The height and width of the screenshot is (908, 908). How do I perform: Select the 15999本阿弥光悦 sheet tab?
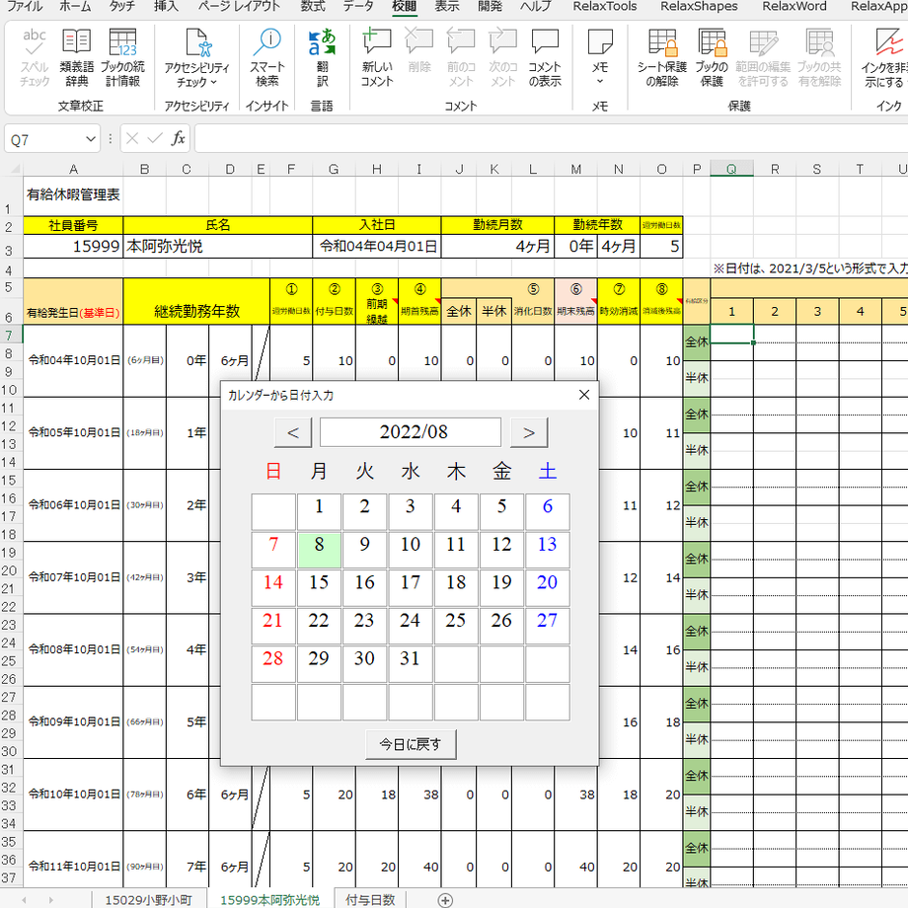(x=269, y=900)
